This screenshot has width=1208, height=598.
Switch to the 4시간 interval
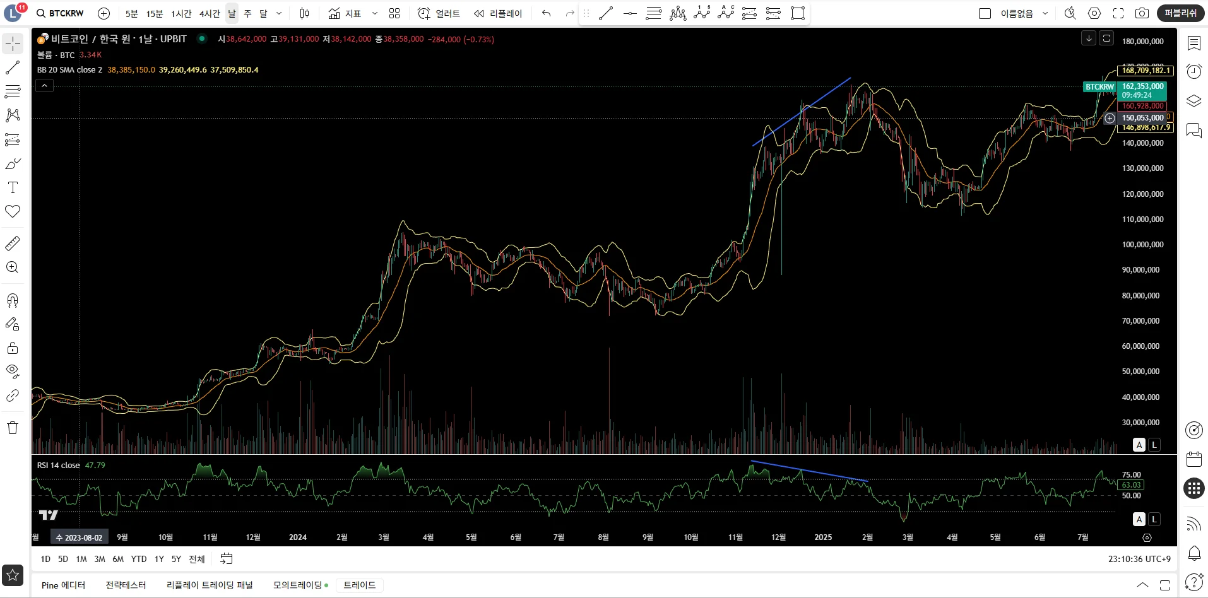click(210, 13)
